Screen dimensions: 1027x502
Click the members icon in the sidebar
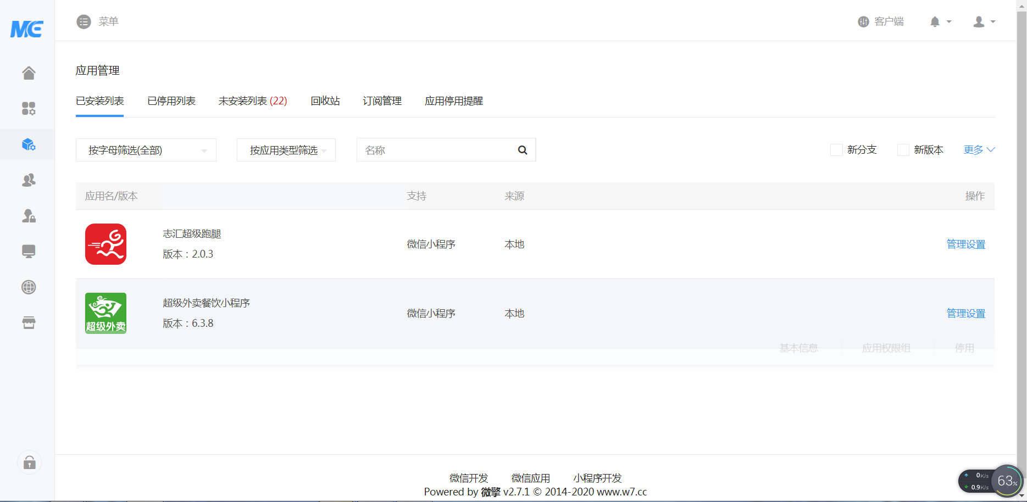[x=28, y=180]
